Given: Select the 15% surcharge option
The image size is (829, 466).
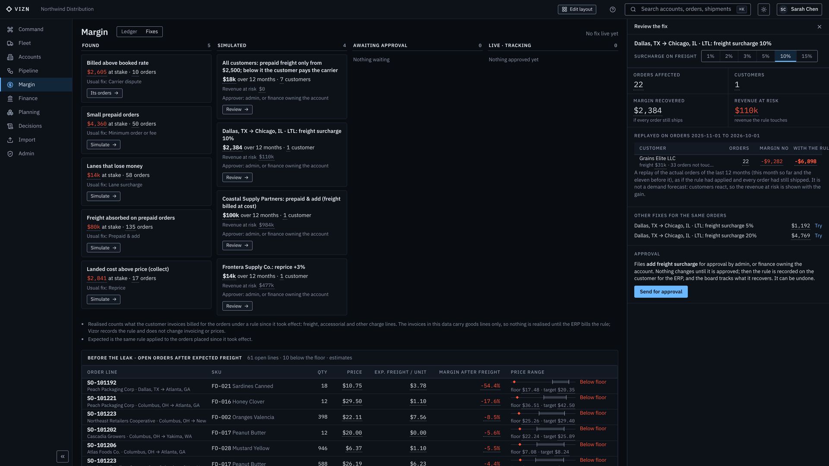Looking at the screenshot, I should [x=807, y=56].
